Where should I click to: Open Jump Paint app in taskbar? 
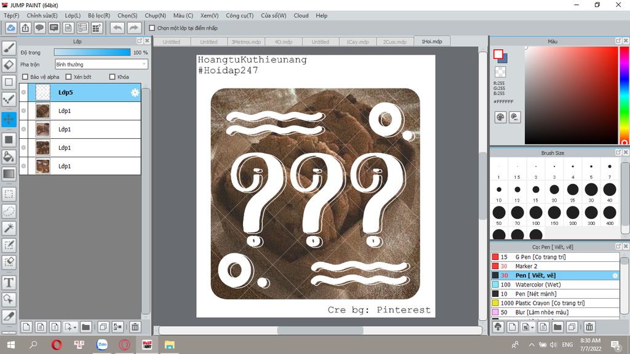147,344
